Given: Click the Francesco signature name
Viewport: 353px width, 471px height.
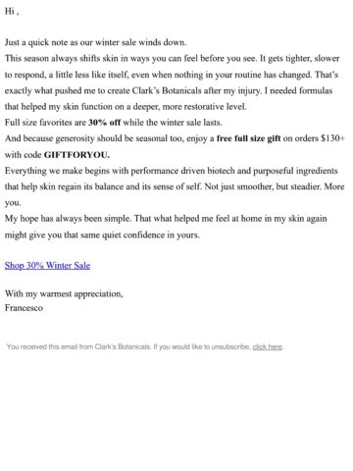Looking at the screenshot, I should [24, 308].
